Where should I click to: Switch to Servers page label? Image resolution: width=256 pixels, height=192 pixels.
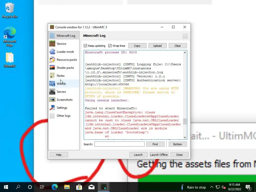[x=61, y=91]
